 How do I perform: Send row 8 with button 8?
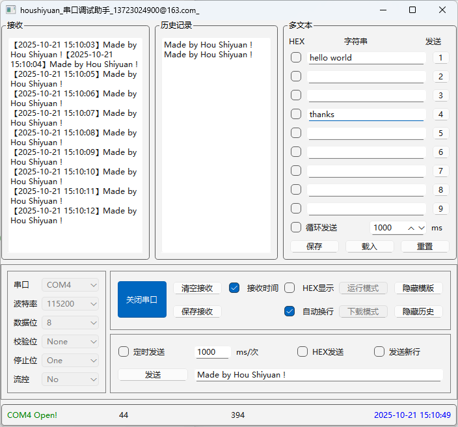440,190
